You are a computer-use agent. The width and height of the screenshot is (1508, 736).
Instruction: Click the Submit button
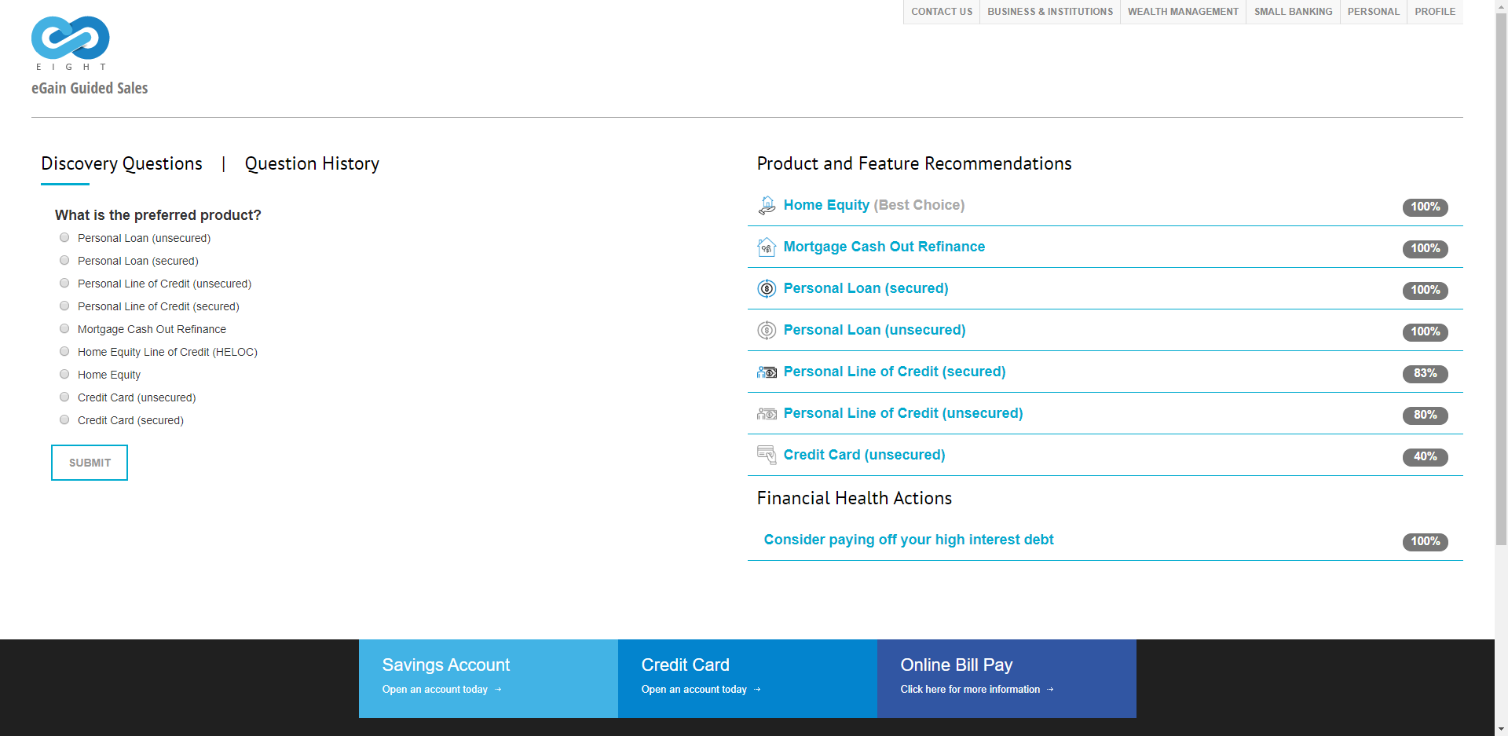(89, 463)
